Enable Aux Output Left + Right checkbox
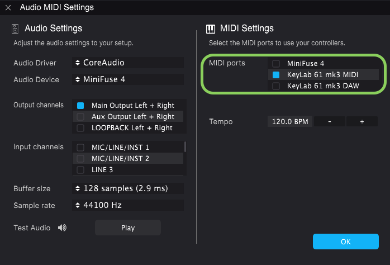Screen dimensions: 390x265 click(80, 117)
